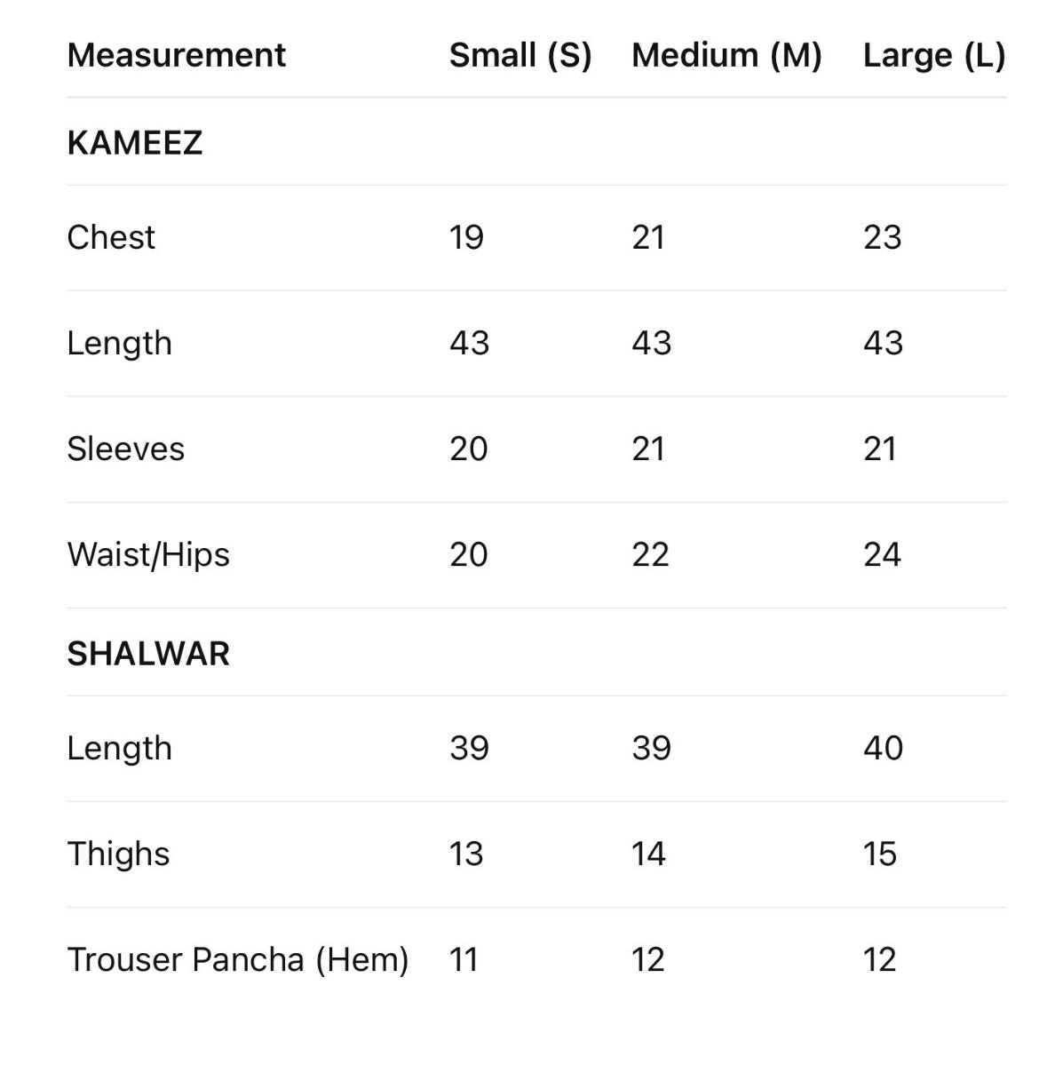Click the Trouser Pancha Small value 11
This screenshot has height=1065, width=1047.
click(x=464, y=959)
